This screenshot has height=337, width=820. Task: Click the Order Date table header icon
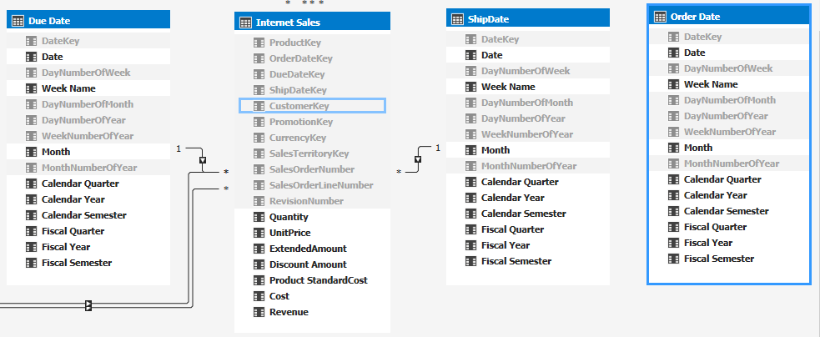[x=660, y=17]
